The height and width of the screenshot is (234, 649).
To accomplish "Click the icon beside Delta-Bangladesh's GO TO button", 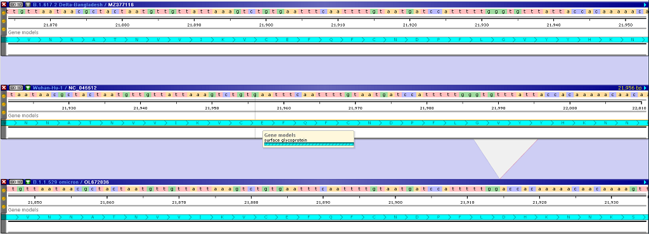I will (x=28, y=4).
